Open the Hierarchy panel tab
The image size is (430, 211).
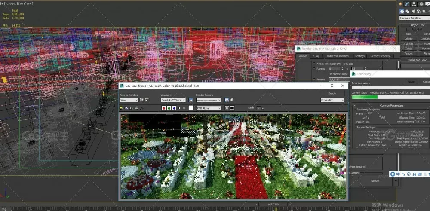pyautogui.click(x=414, y=4)
